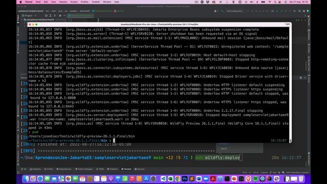
Task: Open the Problems tool window tab
Action: coord(112,169)
